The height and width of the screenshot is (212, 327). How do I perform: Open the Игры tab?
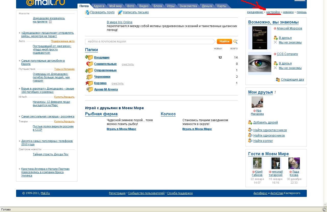pos(171,6)
